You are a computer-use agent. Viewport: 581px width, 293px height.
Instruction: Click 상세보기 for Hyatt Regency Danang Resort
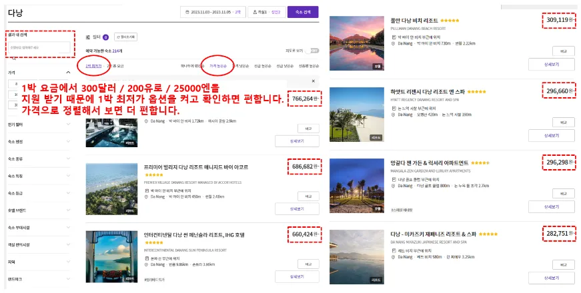(x=552, y=135)
